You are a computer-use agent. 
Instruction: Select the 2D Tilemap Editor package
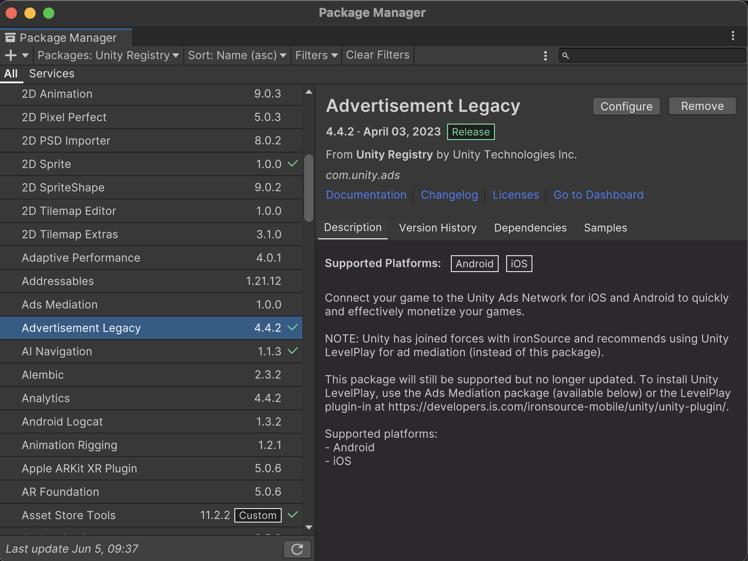coord(151,211)
